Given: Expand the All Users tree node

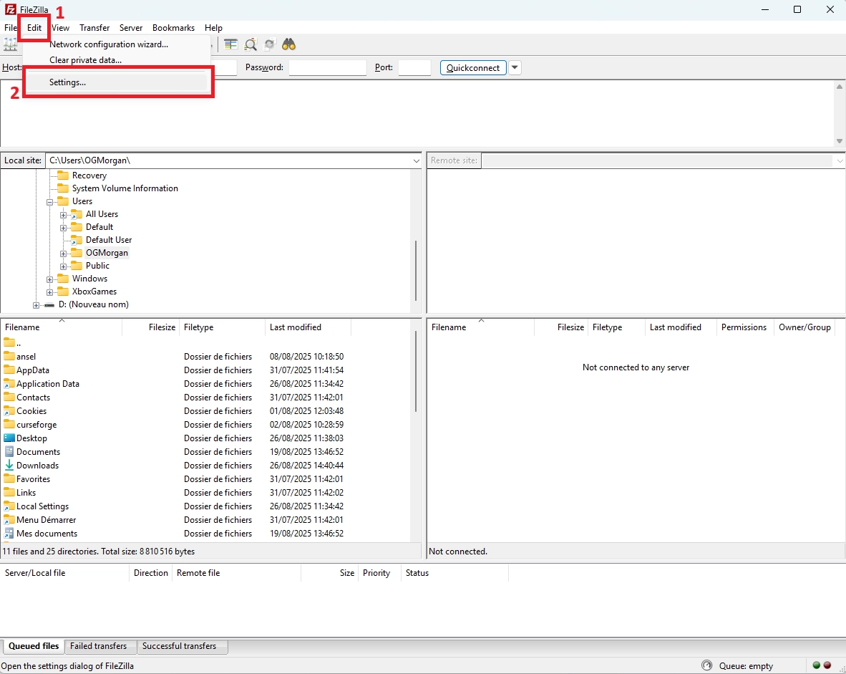Looking at the screenshot, I should tap(63, 215).
